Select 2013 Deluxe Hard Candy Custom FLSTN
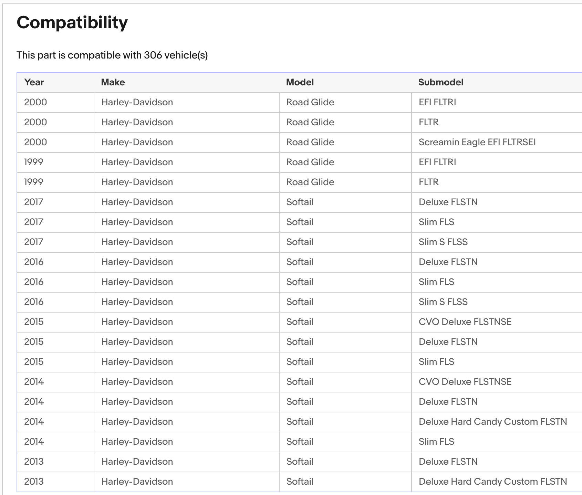Viewport: 582px width, 495px height. (x=492, y=482)
